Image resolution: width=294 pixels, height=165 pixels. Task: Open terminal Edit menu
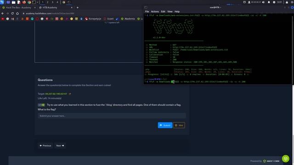coord(163,11)
